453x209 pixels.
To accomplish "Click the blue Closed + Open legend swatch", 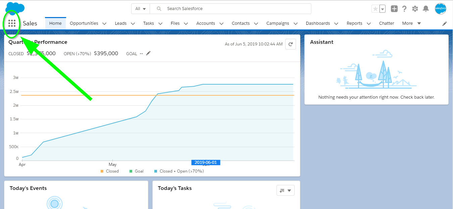I will [x=156, y=171].
